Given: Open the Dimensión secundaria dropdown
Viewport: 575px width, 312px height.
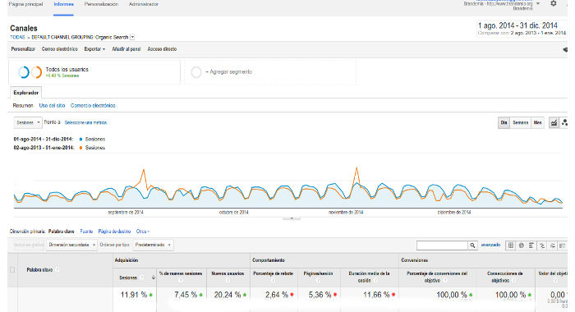Looking at the screenshot, I should point(71,245).
